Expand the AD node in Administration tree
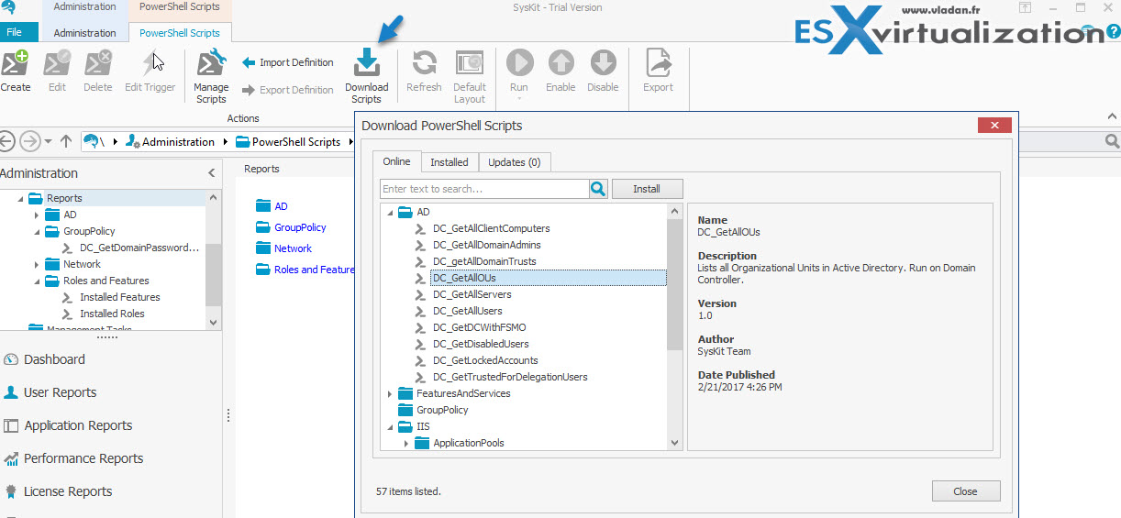Image resolution: width=1121 pixels, height=518 pixels. 37,215
